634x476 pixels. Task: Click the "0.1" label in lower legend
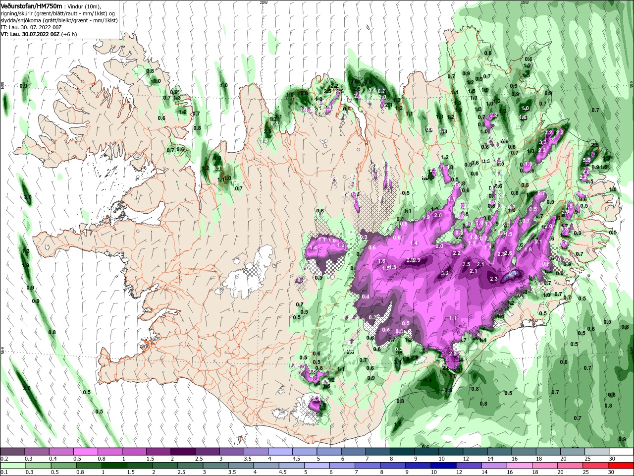pos(4,473)
